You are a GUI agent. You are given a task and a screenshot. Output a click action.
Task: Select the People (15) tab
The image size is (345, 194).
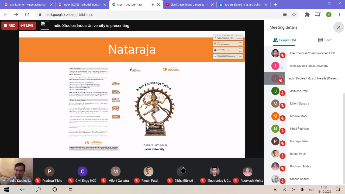coord(284,40)
